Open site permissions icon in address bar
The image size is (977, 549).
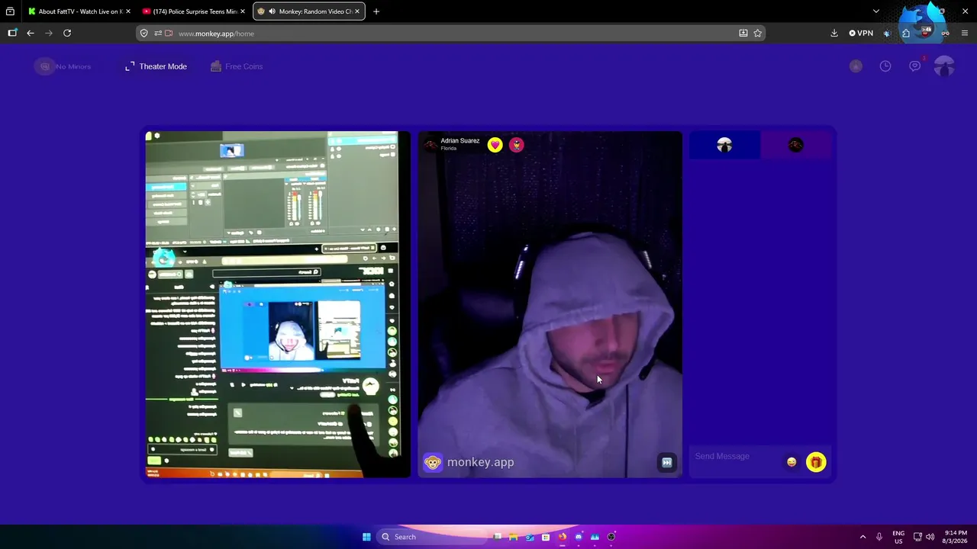coord(158,34)
